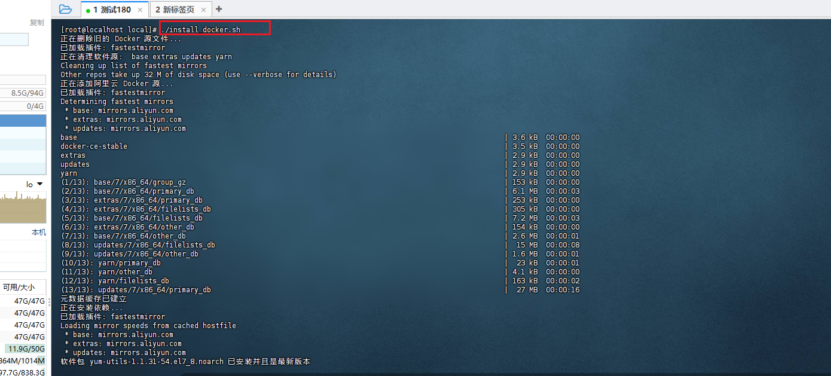Click the 8.5G/94G memory usage bar
831x376 pixels.
(x=23, y=93)
